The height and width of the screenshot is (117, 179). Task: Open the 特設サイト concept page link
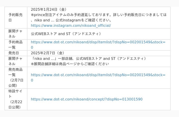pyautogui.click(x=87, y=99)
